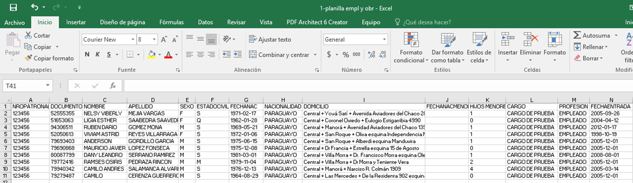Open the Courier New font name dropdown
Screen dimensions: 633x183
tap(133, 39)
